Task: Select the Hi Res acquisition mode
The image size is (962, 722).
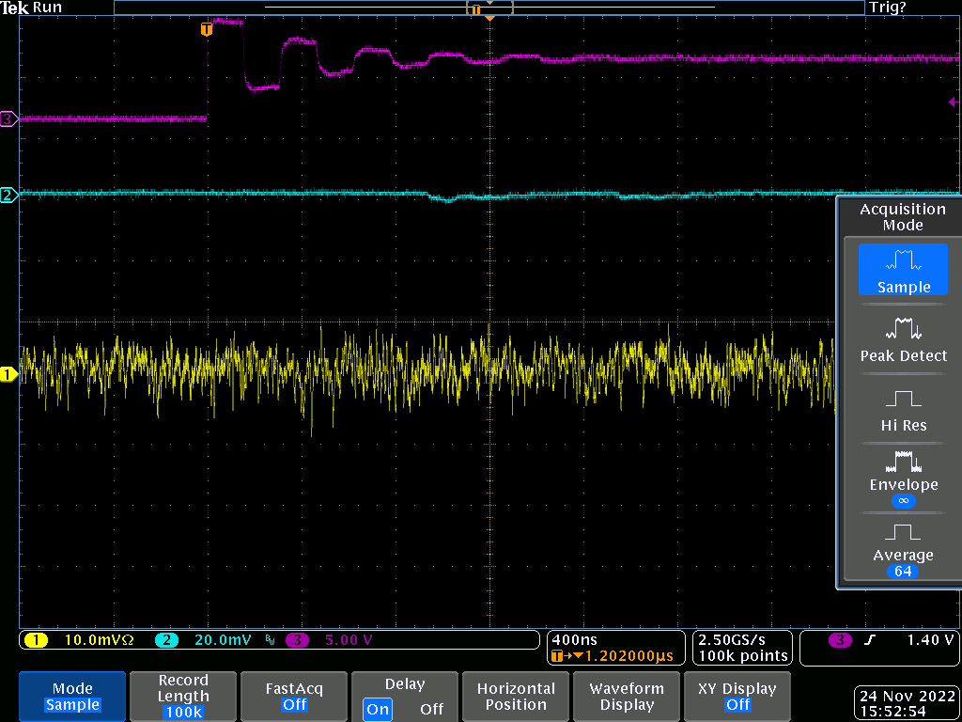Action: (x=903, y=409)
